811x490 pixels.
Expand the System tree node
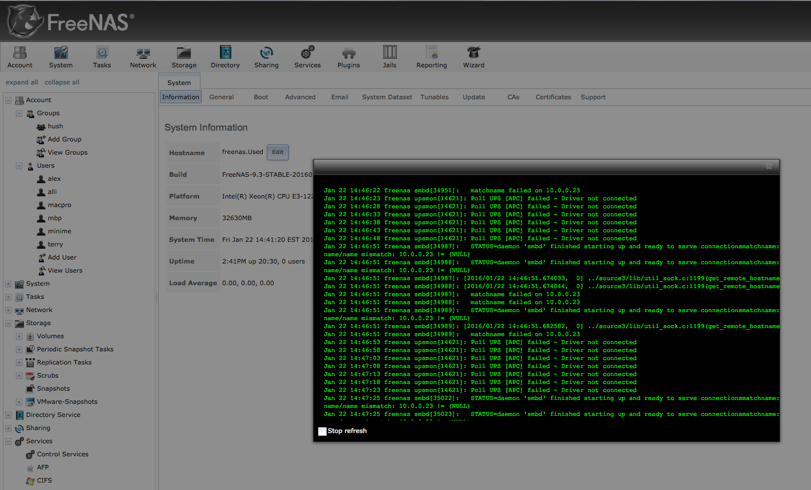point(8,284)
